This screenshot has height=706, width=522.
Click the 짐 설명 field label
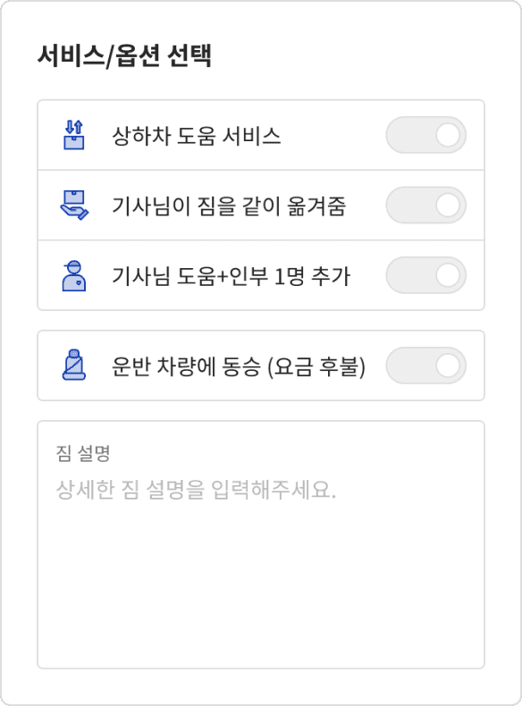(x=83, y=453)
